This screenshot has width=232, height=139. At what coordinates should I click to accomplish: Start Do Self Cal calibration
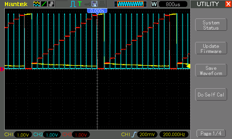click(x=211, y=95)
